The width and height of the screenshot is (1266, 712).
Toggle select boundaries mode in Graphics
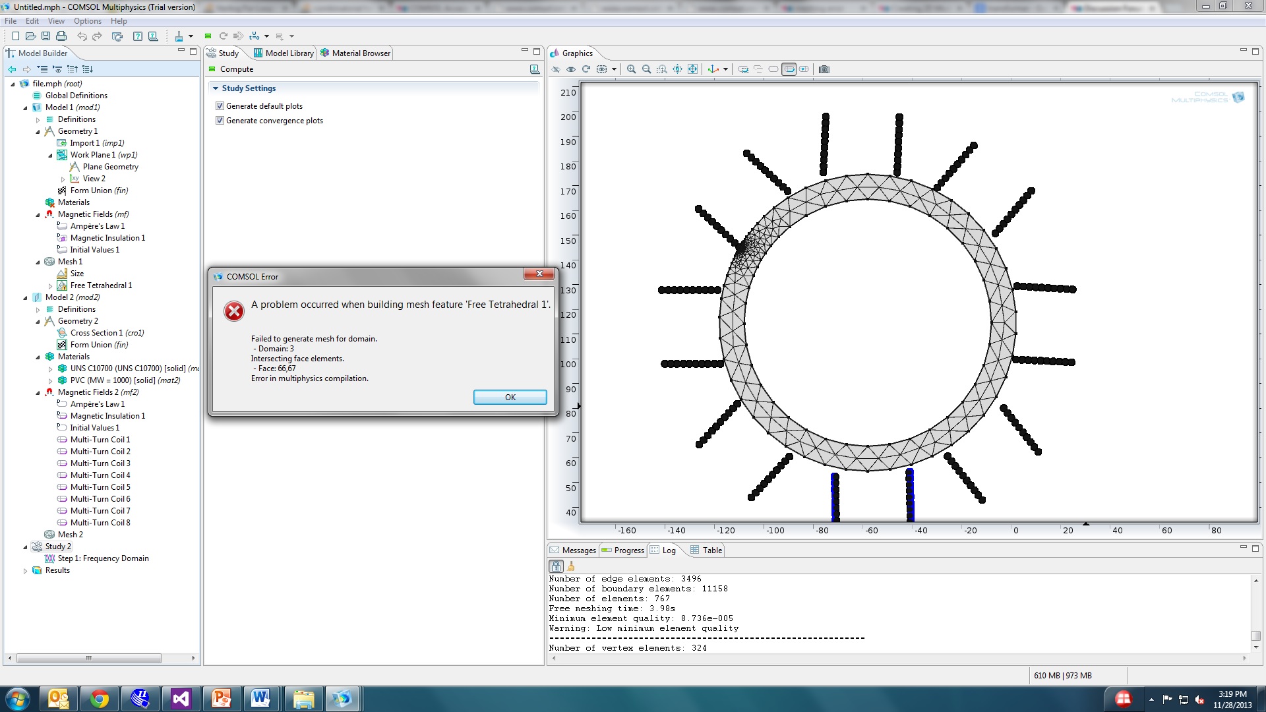pos(789,69)
